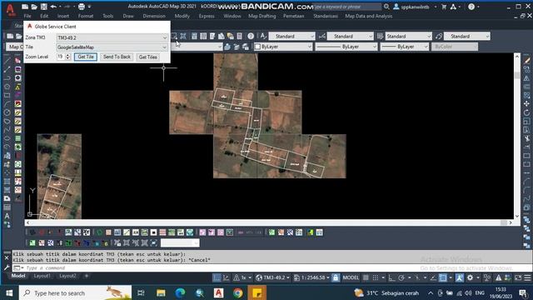Image resolution: width=533 pixels, height=300 pixels.
Task: Switch to the Model tab
Action: (x=18, y=276)
